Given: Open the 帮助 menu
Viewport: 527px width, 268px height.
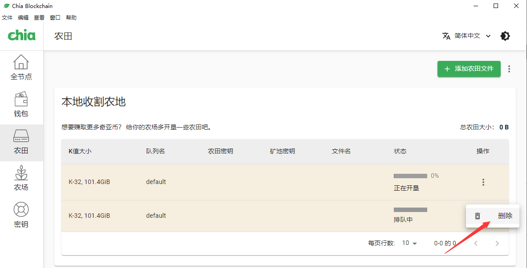Looking at the screenshot, I should [71, 18].
